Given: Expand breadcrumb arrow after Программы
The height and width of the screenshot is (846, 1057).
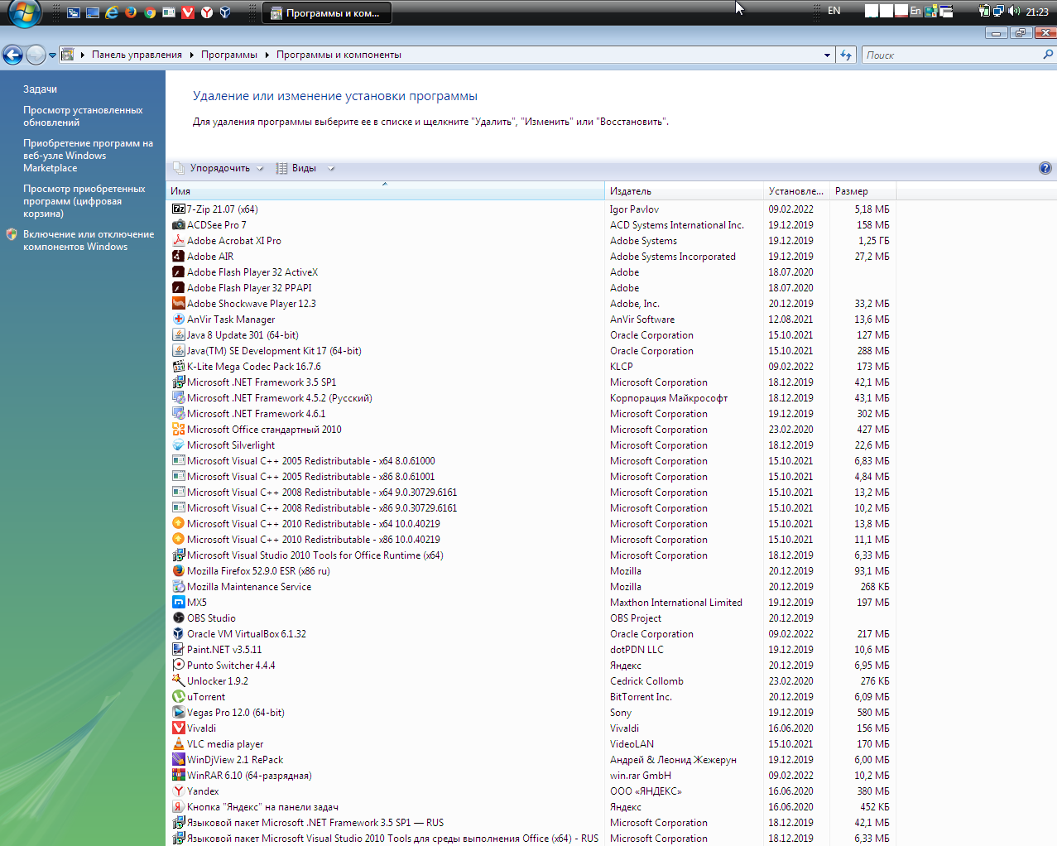Looking at the screenshot, I should click(267, 55).
